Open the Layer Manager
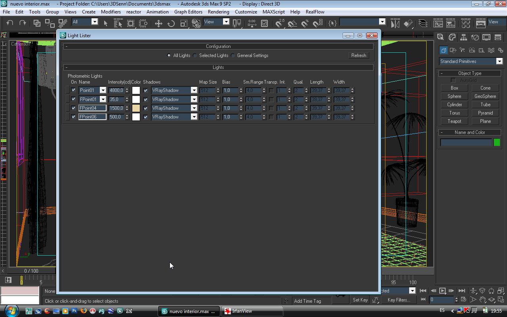 point(423,23)
